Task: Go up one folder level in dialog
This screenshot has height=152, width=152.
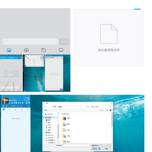Action: click(52, 107)
